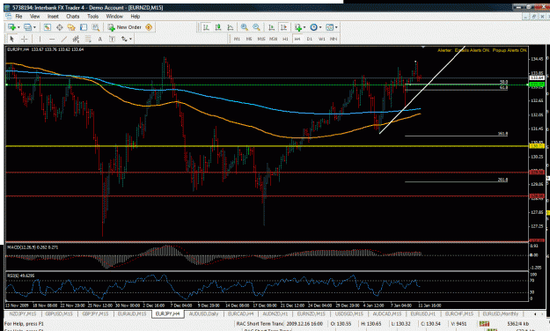The height and width of the screenshot is (331, 550).
Task: Open the Profiles toolbar icon
Action: [x=27, y=27]
